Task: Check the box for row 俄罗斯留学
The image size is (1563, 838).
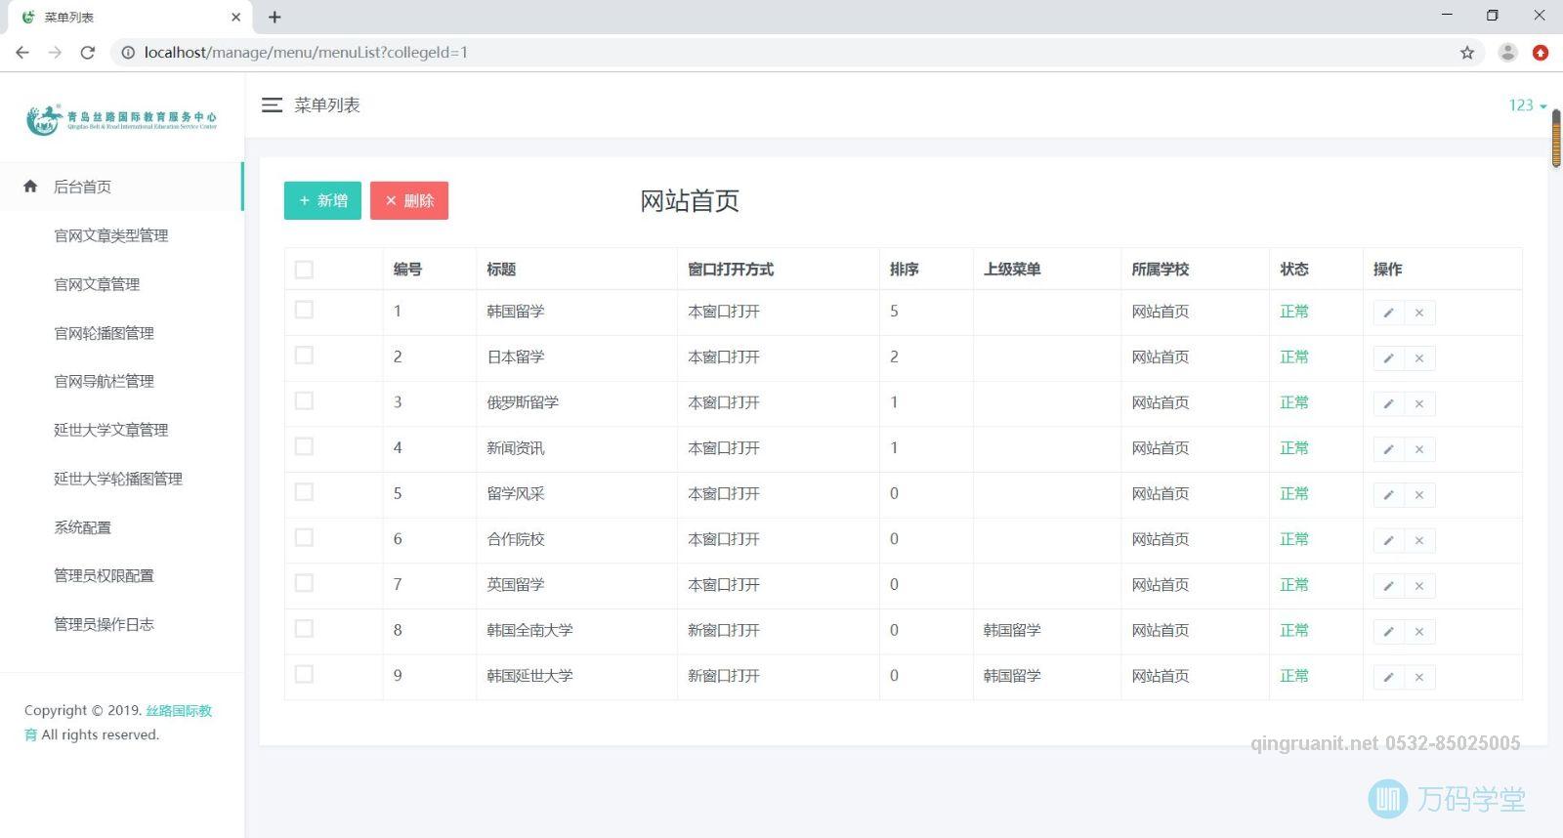Action: click(x=304, y=400)
